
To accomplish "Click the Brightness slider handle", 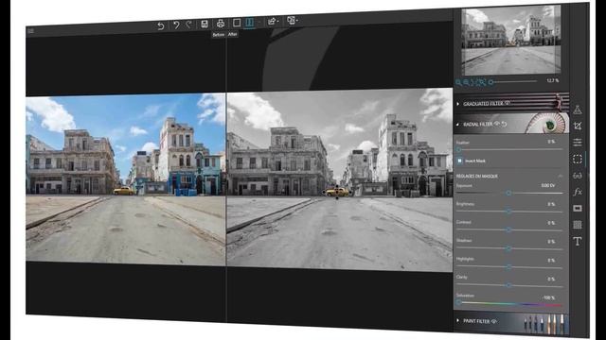I will coord(509,212).
